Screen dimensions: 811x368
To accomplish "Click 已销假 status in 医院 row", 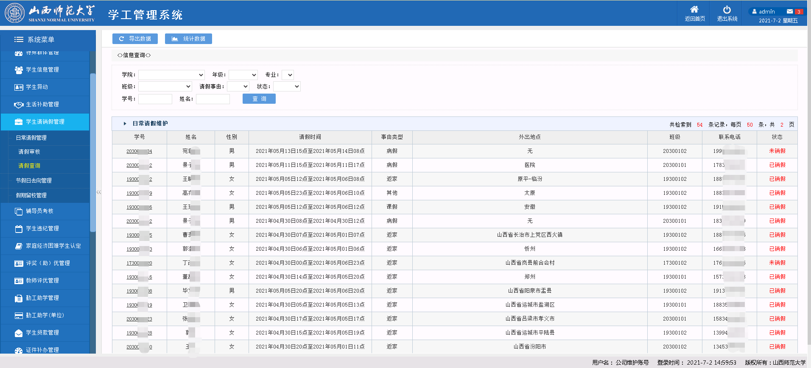I will pos(777,165).
